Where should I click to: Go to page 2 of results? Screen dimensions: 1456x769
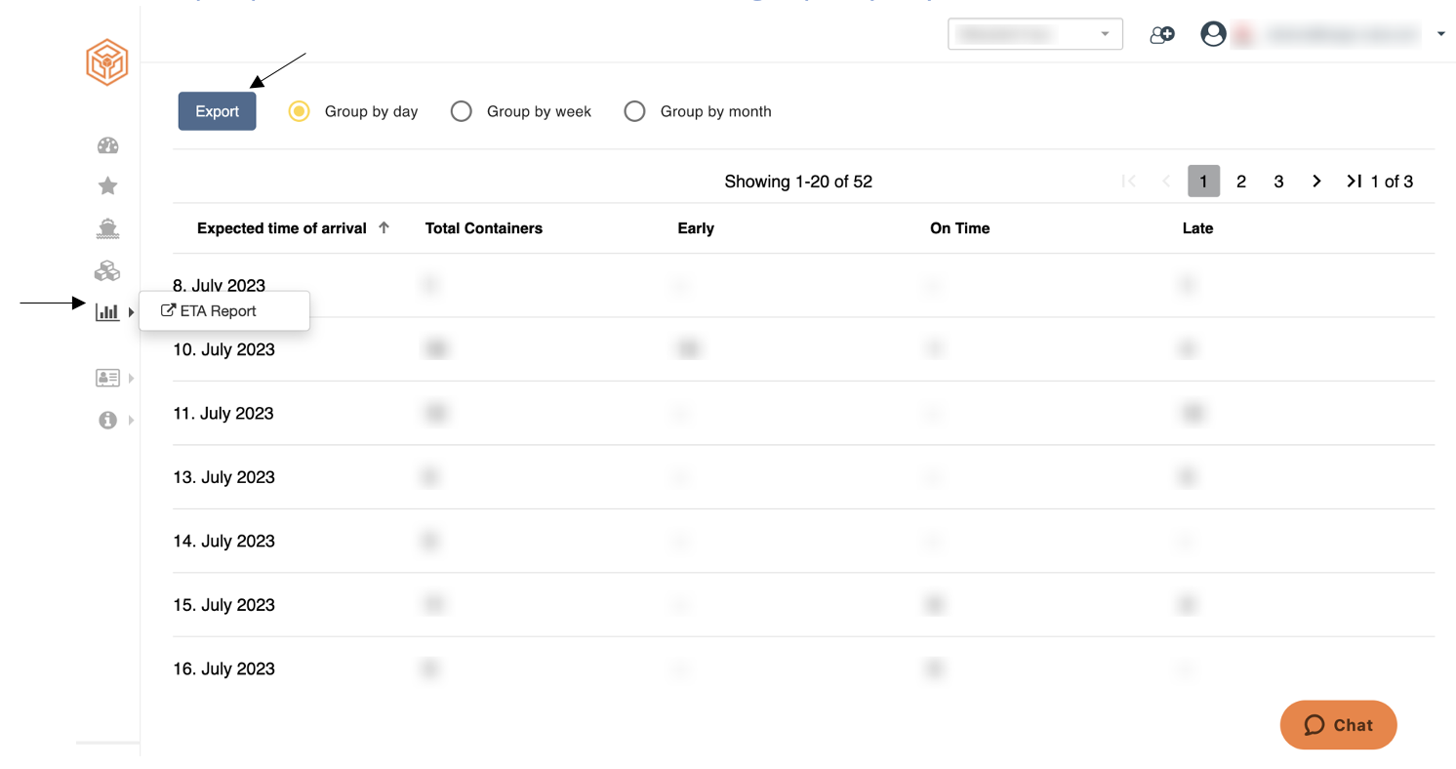coord(1241,182)
